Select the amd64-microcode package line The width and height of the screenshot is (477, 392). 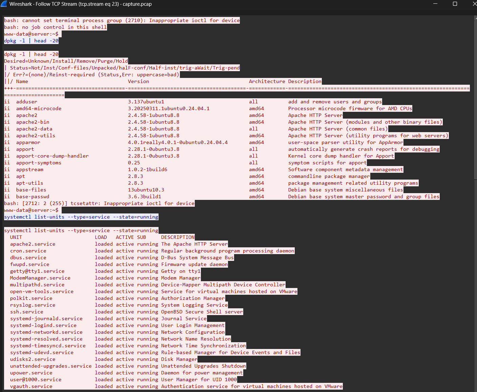[39, 108]
